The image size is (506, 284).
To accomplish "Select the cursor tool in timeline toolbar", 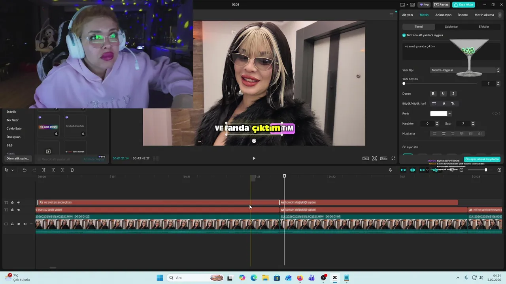I will 6,170.
